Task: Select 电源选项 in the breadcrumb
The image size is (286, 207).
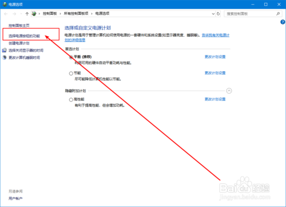Action: pos(102,14)
